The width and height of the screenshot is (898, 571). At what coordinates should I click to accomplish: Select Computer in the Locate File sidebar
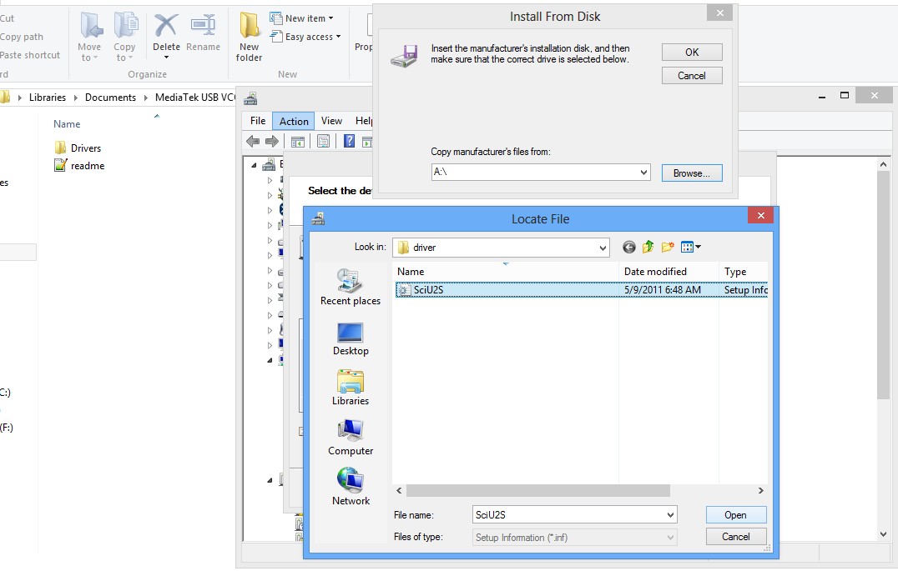point(350,434)
